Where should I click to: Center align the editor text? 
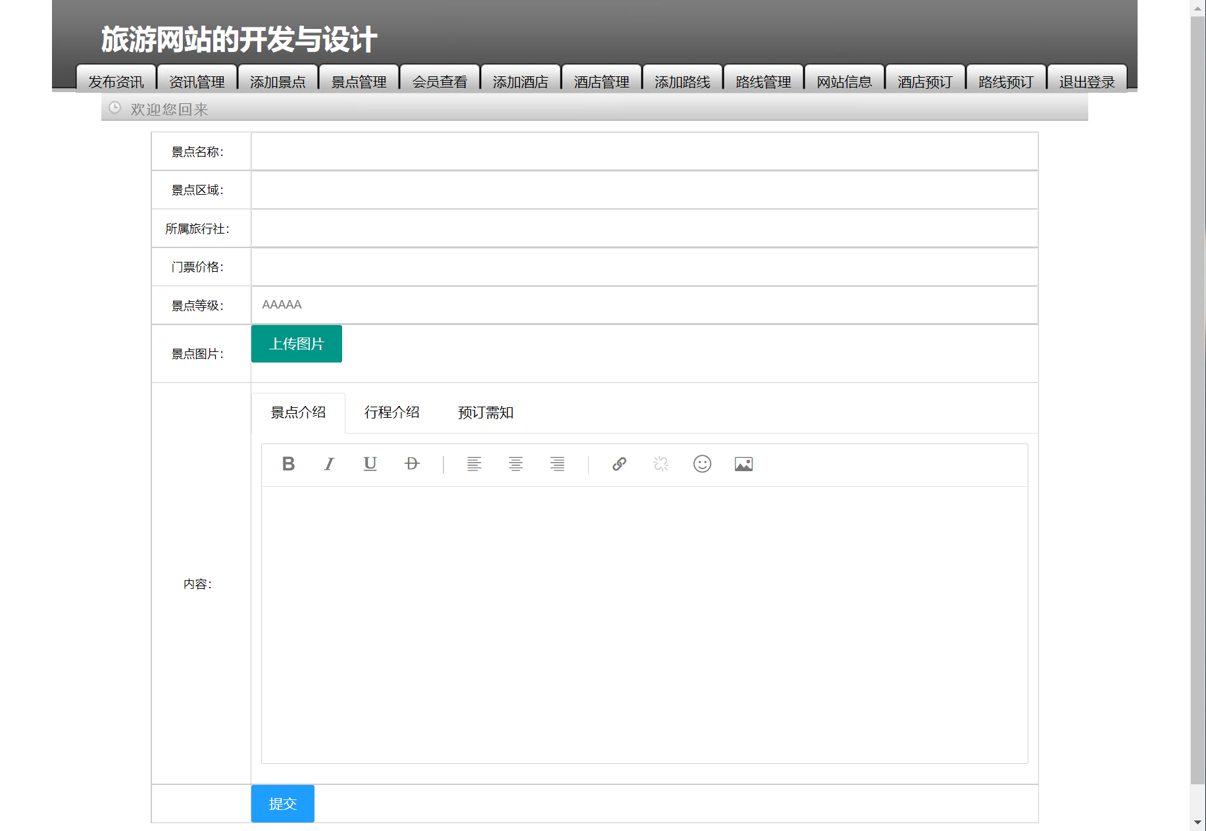(x=515, y=464)
